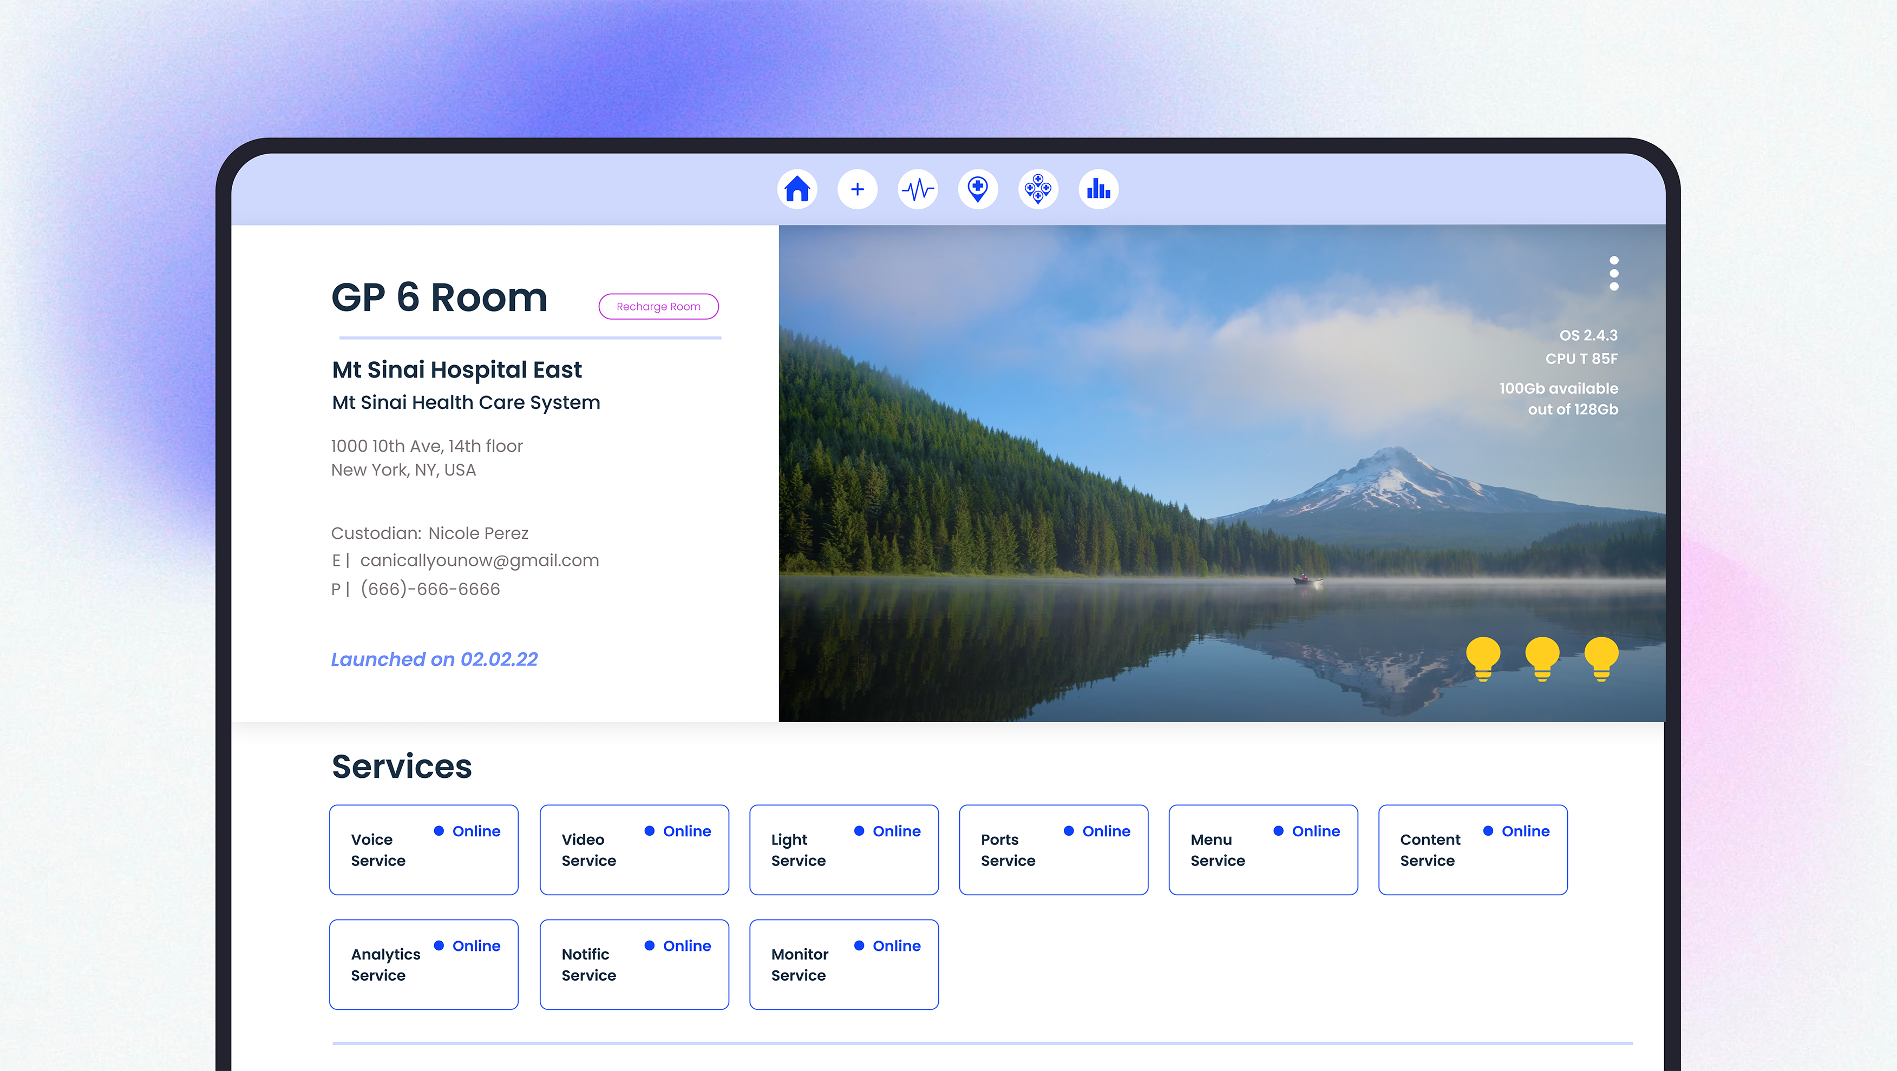Click the (666)-666-6666 phone number
This screenshot has height=1071, width=1897.
coord(430,589)
